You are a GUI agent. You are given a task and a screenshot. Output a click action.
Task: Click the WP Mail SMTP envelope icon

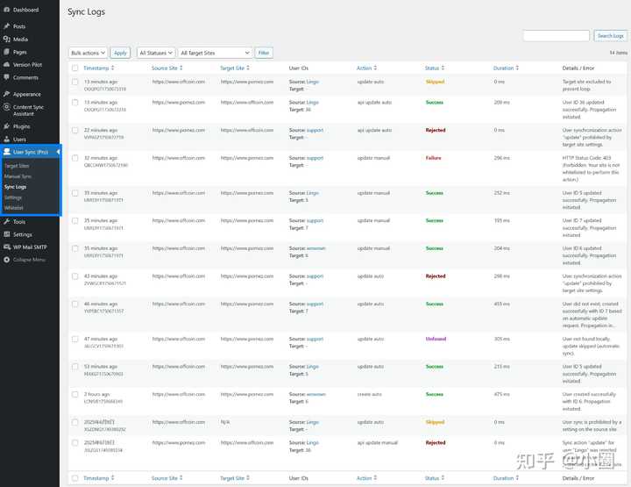[x=7, y=247]
